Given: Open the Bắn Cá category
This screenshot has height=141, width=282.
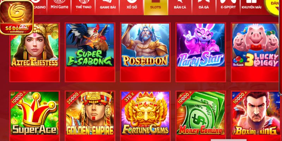Looking at the screenshot, I should click(x=180, y=7).
